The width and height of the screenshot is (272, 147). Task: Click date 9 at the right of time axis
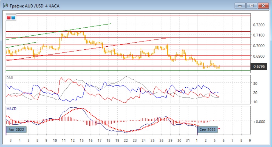click(249, 141)
